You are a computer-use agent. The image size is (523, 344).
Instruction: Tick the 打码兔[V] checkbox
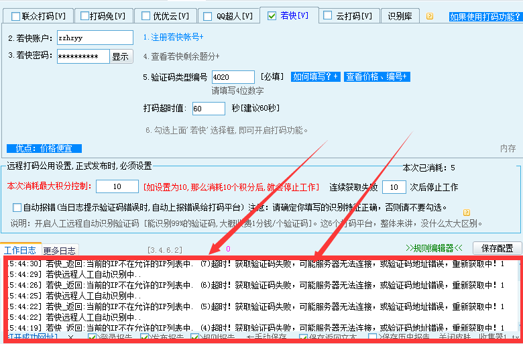[x=84, y=16]
